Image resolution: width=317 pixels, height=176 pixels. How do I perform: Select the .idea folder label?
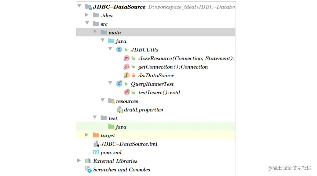point(106,16)
